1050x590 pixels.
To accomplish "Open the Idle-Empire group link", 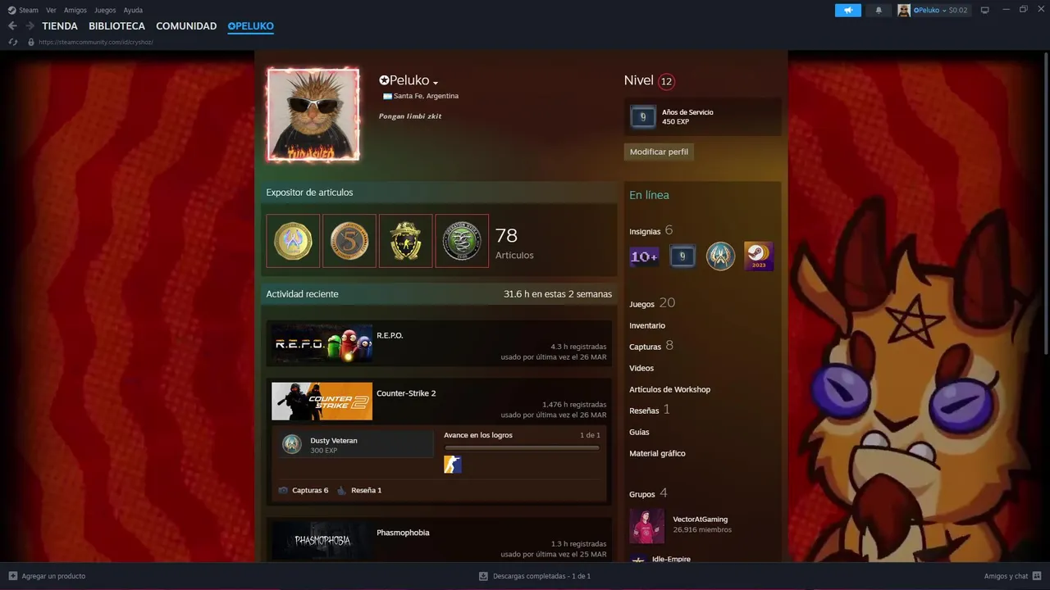I will 671,559.
